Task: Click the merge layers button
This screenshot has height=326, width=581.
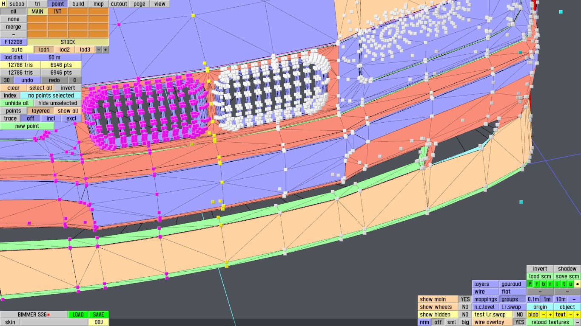Action: [14, 27]
